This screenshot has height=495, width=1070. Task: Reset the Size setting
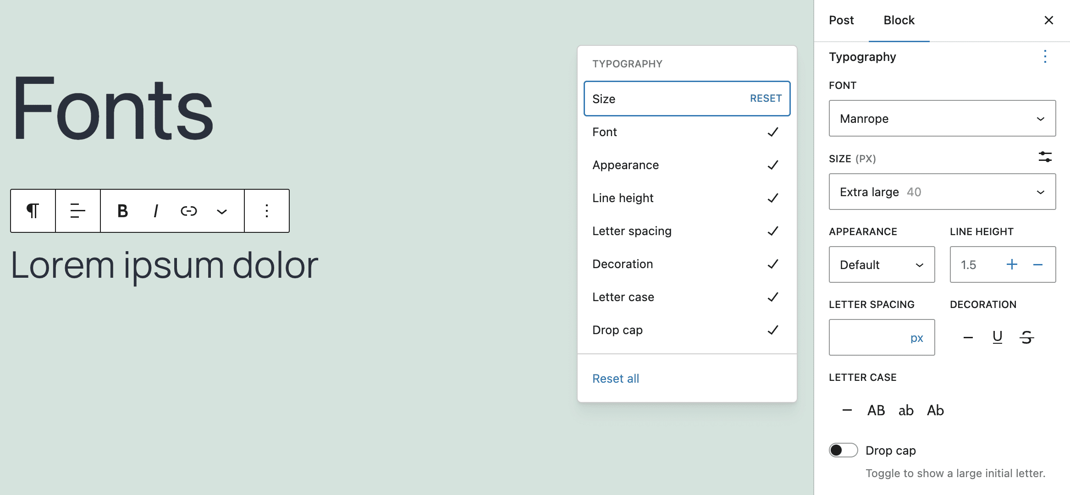766,98
